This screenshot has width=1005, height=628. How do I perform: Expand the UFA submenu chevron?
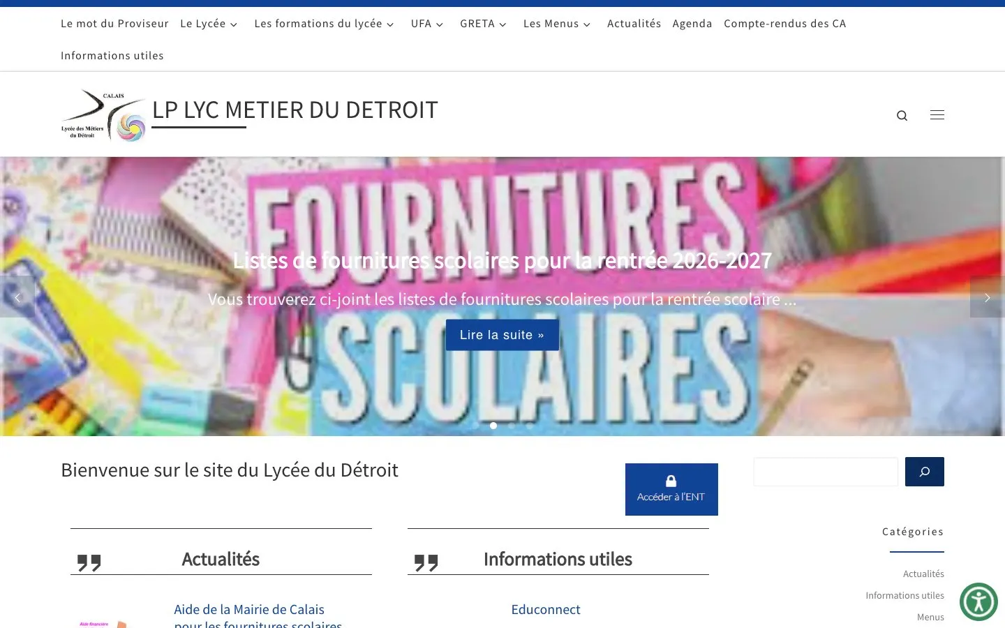point(440,24)
